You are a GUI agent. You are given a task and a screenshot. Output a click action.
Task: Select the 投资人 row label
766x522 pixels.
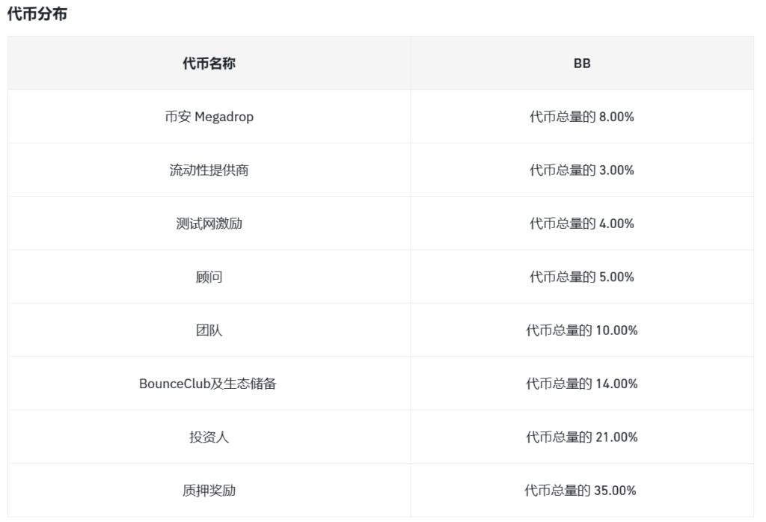tap(209, 437)
